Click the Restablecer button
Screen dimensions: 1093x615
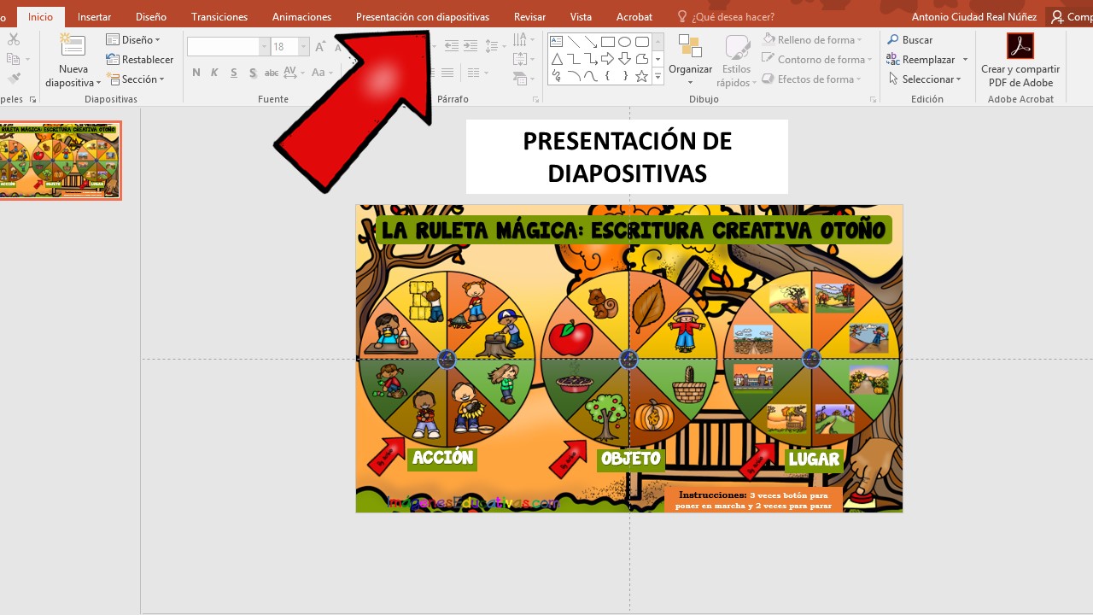coord(140,59)
